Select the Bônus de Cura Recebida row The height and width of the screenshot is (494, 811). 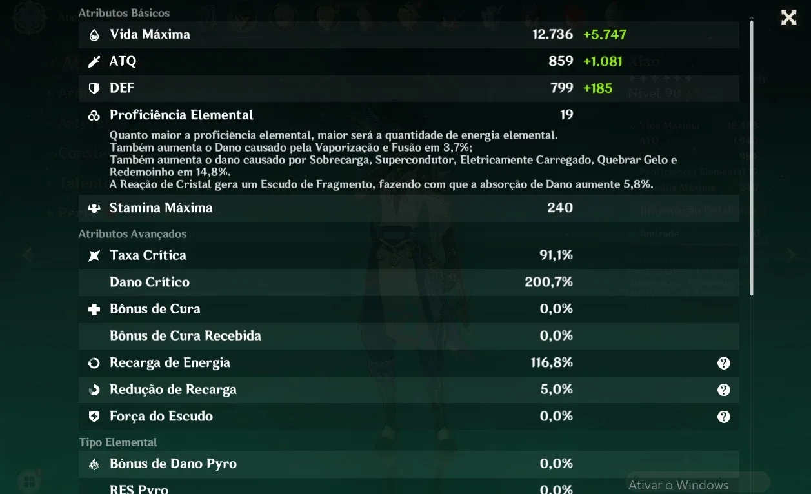tap(409, 336)
